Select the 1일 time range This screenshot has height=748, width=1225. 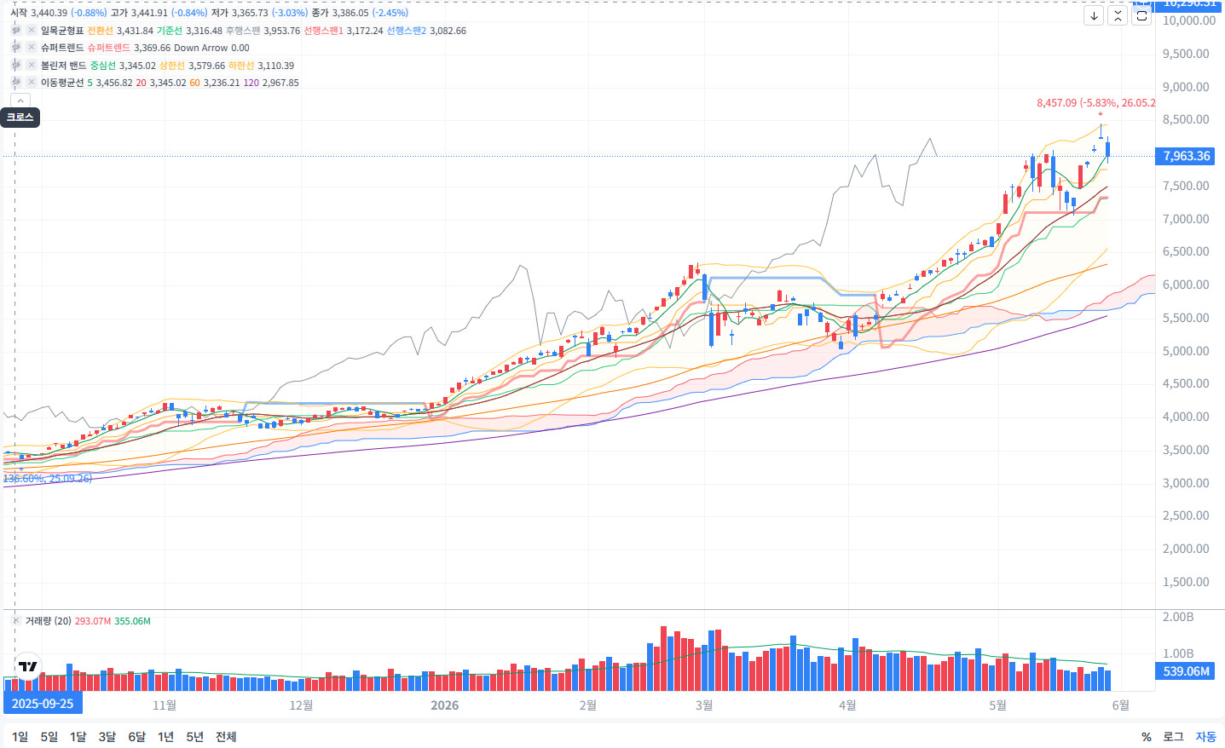click(x=20, y=737)
